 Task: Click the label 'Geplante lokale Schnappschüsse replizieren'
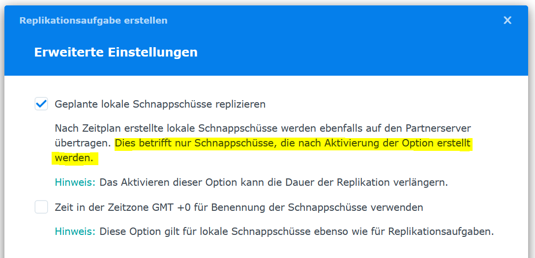[x=160, y=104]
